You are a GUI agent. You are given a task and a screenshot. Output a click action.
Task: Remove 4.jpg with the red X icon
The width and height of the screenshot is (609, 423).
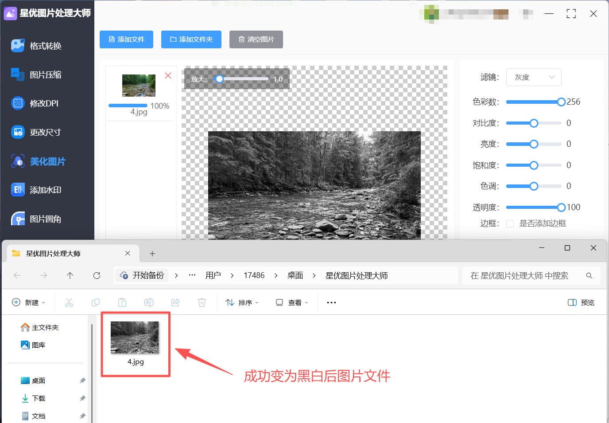[x=168, y=75]
